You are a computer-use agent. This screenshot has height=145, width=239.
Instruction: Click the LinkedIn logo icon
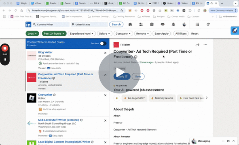click(x=28, y=25)
